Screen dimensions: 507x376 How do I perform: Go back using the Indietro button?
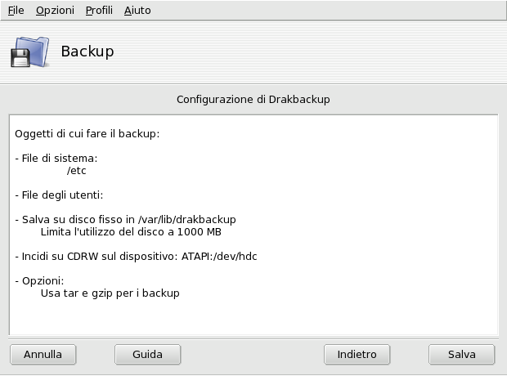tap(357, 355)
